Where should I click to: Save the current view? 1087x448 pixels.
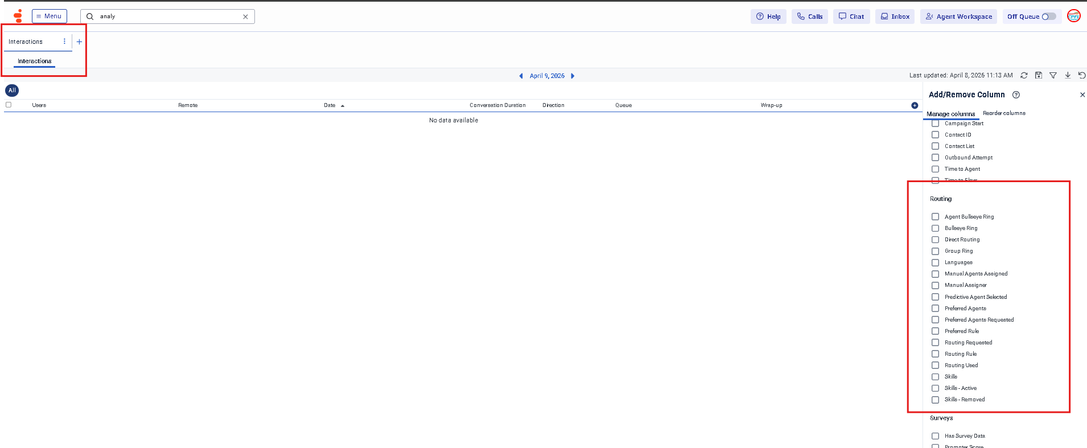[1039, 75]
